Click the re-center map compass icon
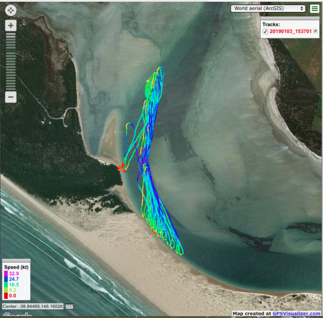Screen dimensions: 323x318 (x=11, y=10)
